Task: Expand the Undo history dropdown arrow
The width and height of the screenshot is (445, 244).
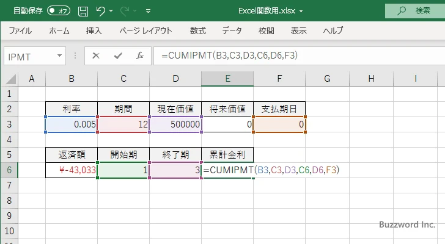Action: coord(111,11)
